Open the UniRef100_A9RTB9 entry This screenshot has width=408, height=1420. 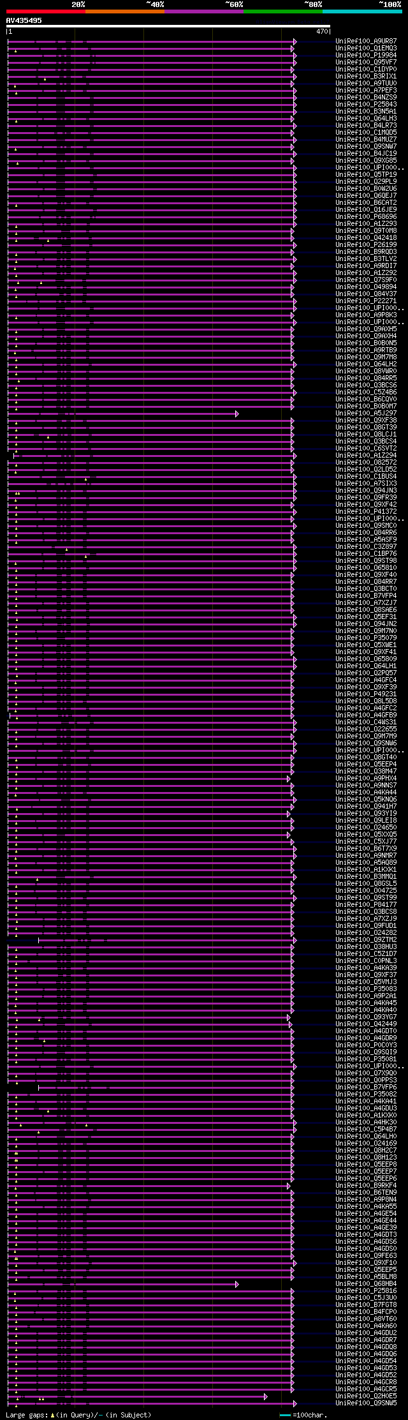tap(366, 350)
